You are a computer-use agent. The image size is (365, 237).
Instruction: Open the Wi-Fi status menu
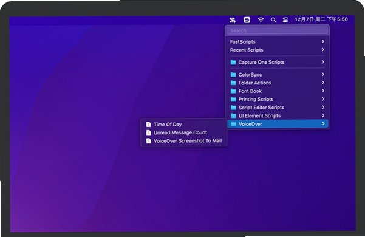point(261,20)
